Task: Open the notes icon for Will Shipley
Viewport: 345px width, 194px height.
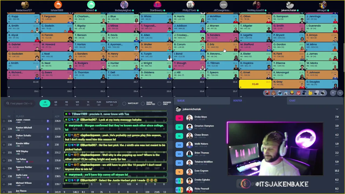Action: click(48, 153)
